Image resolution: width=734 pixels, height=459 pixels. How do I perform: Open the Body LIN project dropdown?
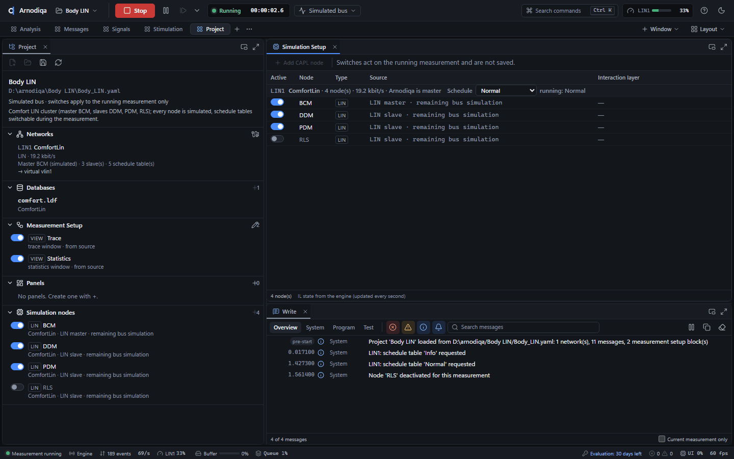point(76,11)
